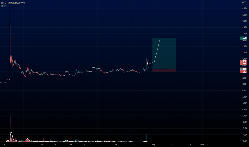The height and width of the screenshot is (147, 249).
Task: Click the 2.000 price axis label
Action: click(x=244, y=84)
